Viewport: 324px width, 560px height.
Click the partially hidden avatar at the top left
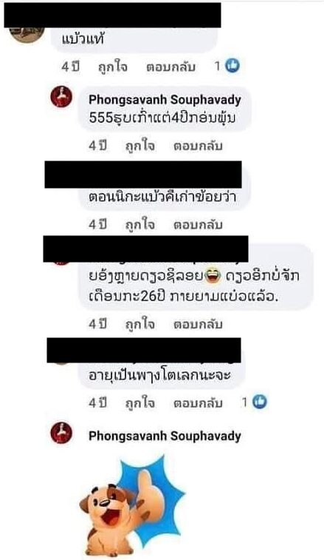[27, 34]
